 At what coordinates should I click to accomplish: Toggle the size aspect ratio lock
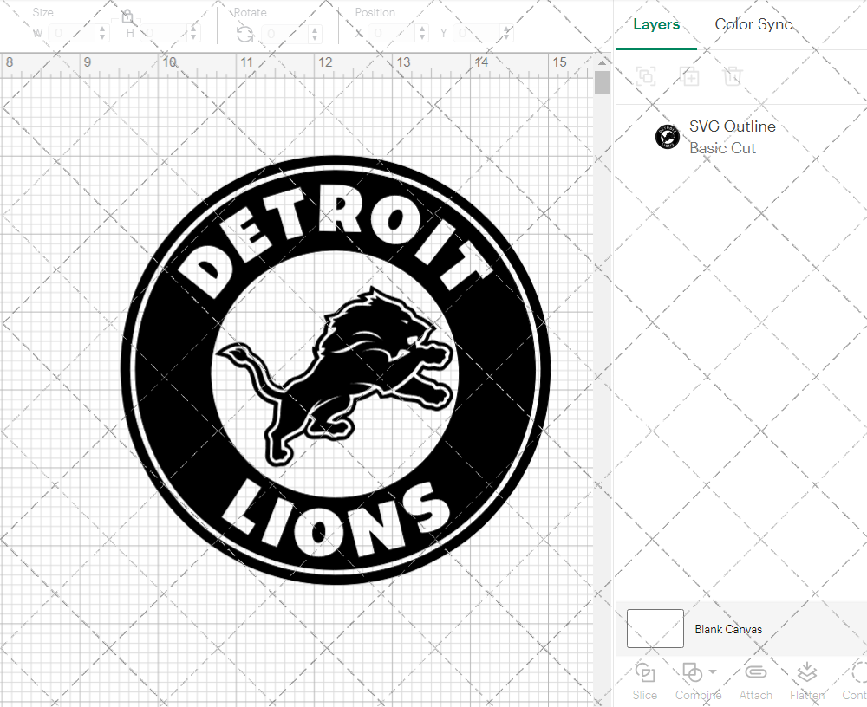click(128, 15)
